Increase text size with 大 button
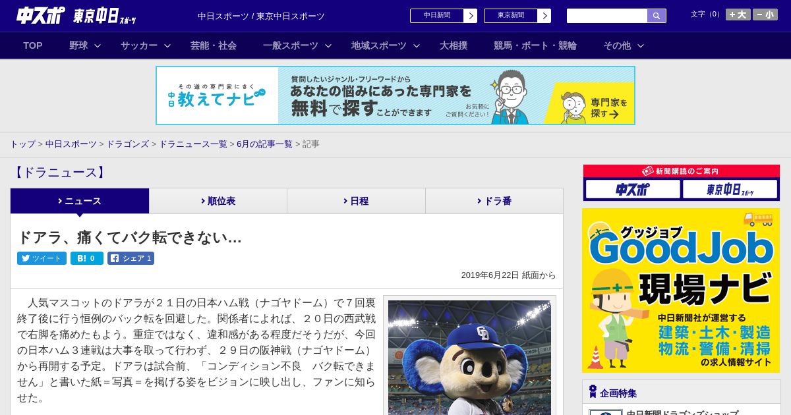This screenshot has width=791, height=415. pos(738,14)
